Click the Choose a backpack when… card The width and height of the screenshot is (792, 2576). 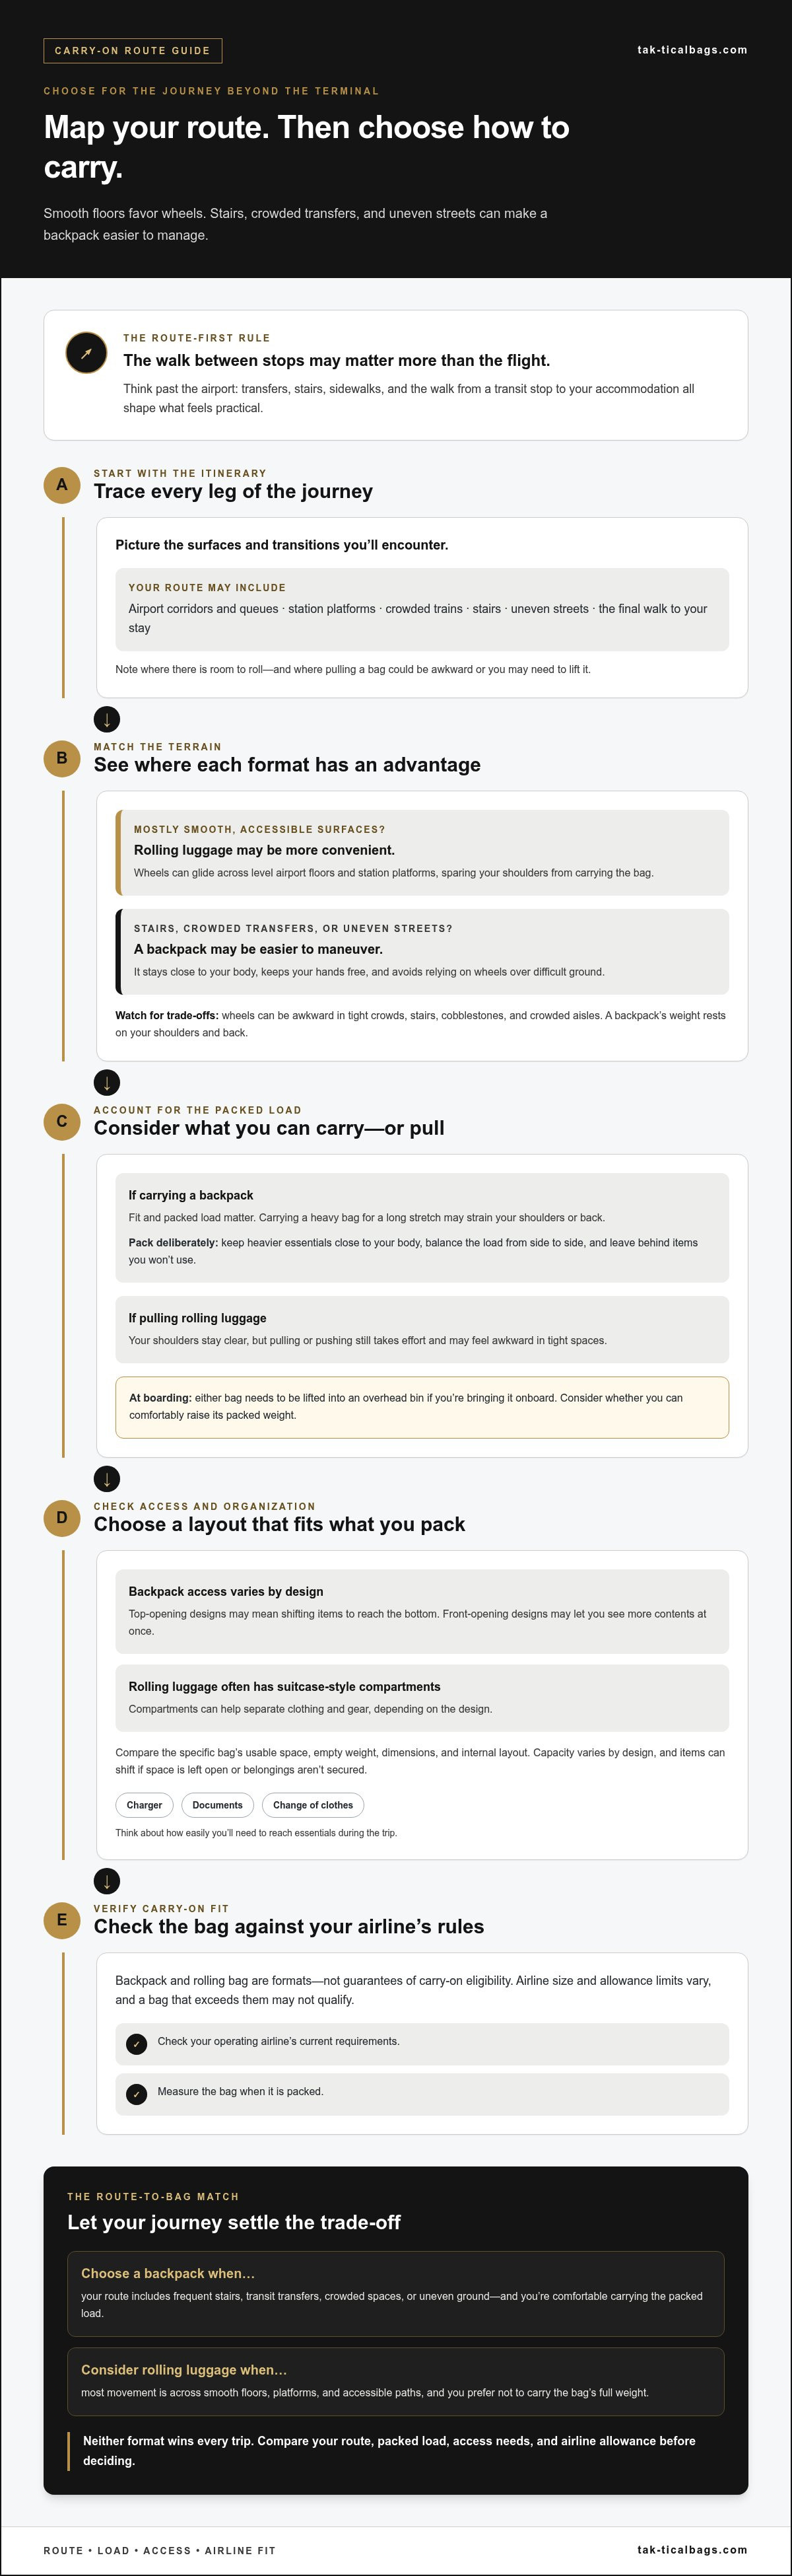tap(395, 2294)
